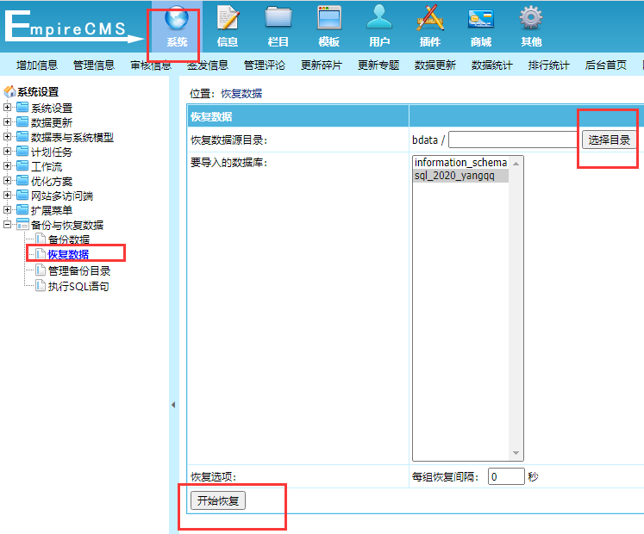
Task: Open the 管理备份目录 tree link
Action: pos(79,270)
